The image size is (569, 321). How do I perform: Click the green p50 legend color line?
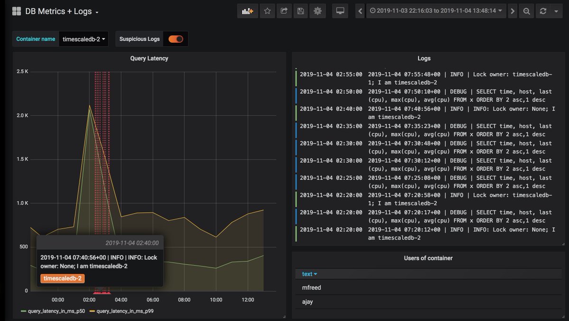24,311
